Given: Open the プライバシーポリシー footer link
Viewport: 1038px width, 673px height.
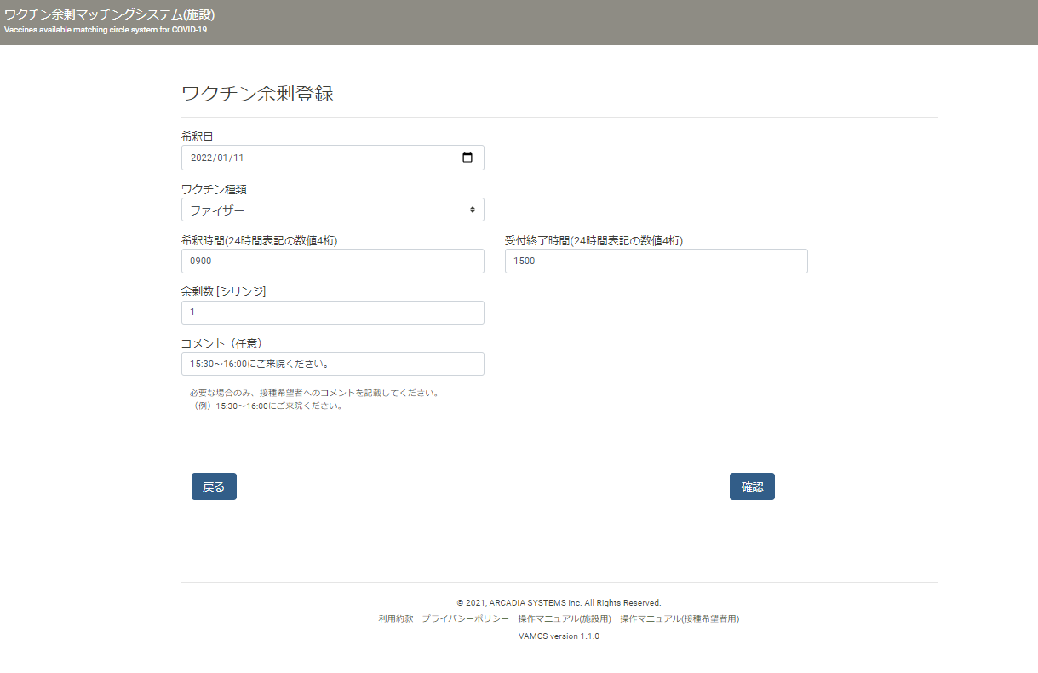Looking at the screenshot, I should pyautogui.click(x=466, y=619).
